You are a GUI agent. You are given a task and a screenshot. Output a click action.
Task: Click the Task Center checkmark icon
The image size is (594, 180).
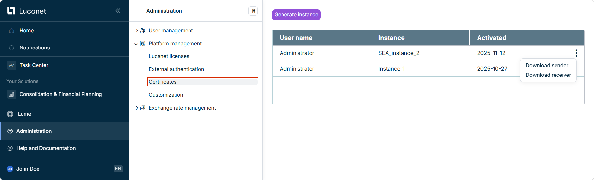coord(12,65)
